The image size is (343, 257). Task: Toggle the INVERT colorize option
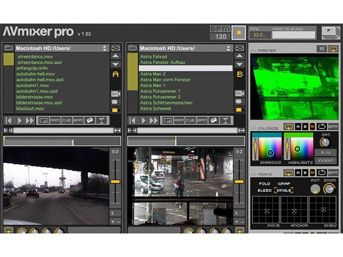326,161
